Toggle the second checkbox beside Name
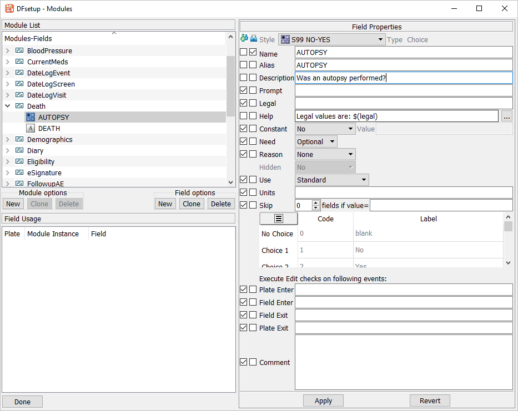The width and height of the screenshot is (518, 411). coord(253,52)
